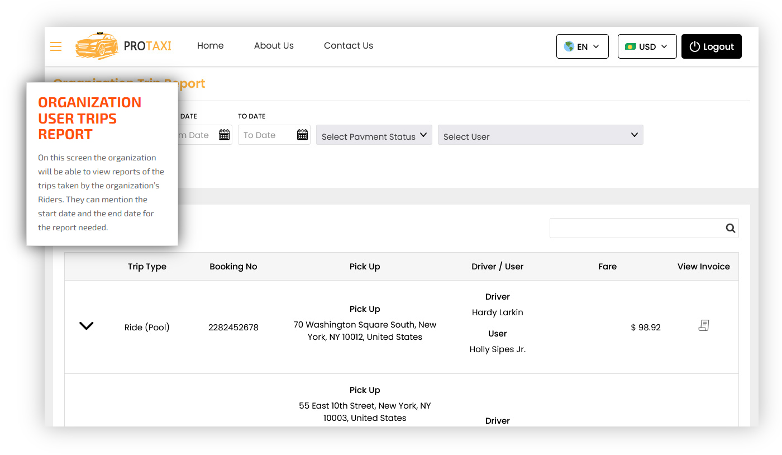Click the ProTaxi car logo
The width and height of the screenshot is (782, 455).
[97, 46]
